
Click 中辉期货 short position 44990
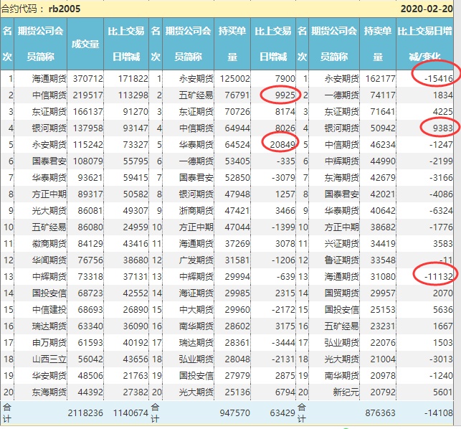pos(383,161)
